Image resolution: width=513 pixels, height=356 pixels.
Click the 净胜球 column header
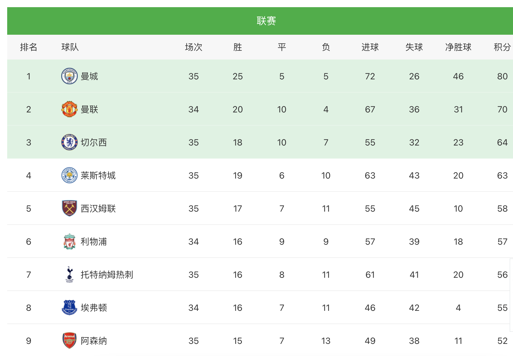pos(458,47)
